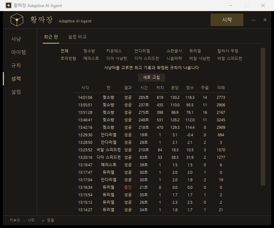Filter by 디아 사냥런
Screen dimensions: 274x228
point(117,58)
